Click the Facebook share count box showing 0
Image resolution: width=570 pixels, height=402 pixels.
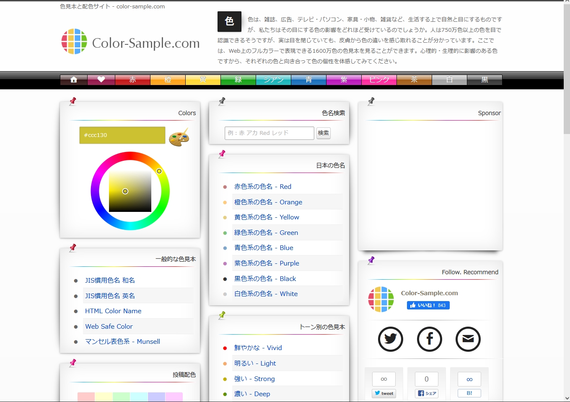[427, 379]
